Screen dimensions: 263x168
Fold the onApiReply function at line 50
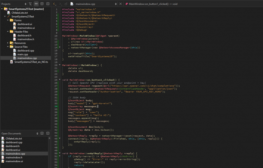point(60,153)
